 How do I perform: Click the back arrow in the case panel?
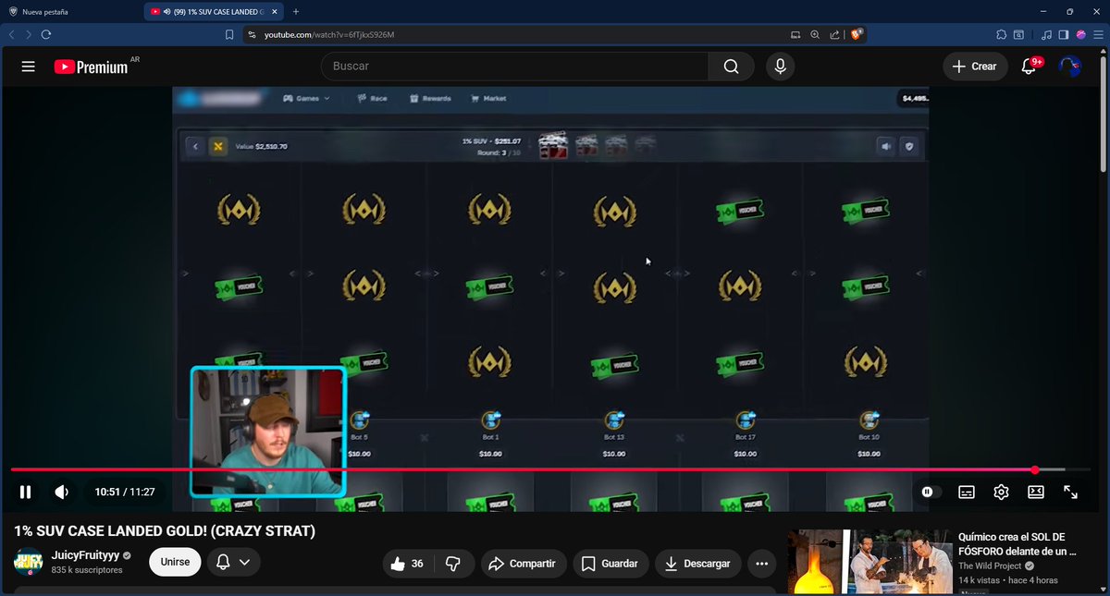pyautogui.click(x=195, y=146)
